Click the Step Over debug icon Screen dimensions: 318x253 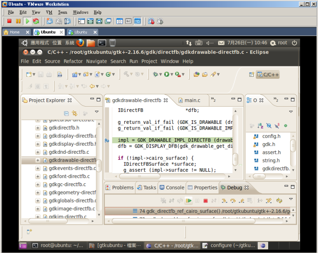[x=233, y=201]
